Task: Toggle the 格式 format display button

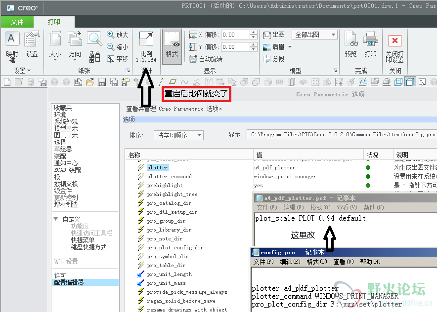Action: [172, 46]
